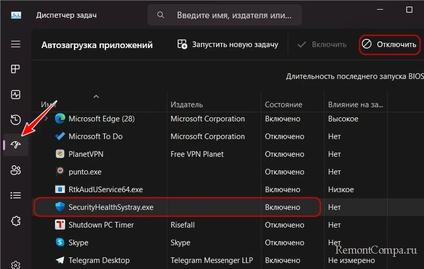Click the Telegram Desktop icon
The width and height of the screenshot is (424, 269).
pyautogui.click(x=60, y=260)
